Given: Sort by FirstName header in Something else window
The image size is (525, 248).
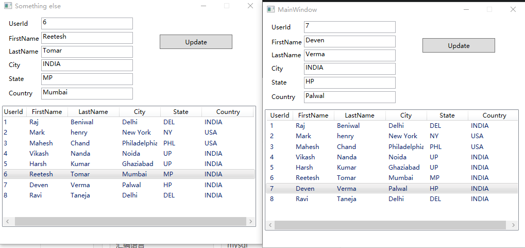Looking at the screenshot, I should tap(47, 112).
